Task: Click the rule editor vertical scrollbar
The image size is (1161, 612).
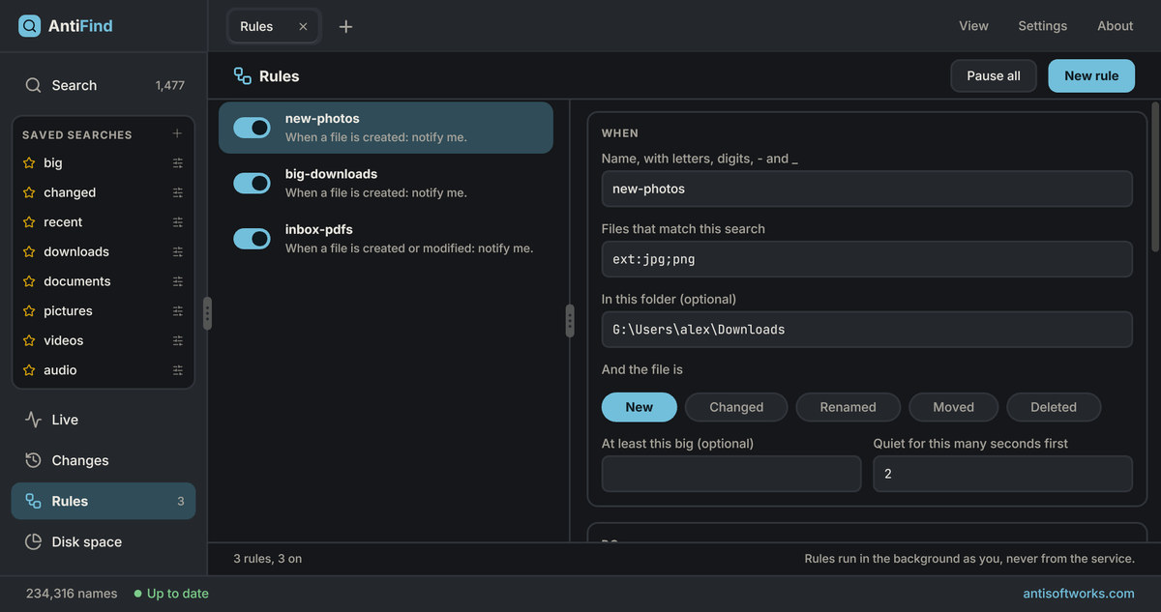Action: (x=1155, y=177)
